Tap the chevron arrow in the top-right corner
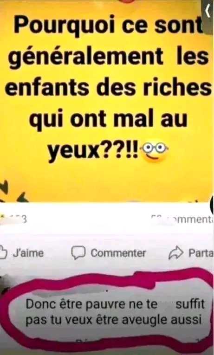The height and width of the screenshot is (355, 214). 208,12
